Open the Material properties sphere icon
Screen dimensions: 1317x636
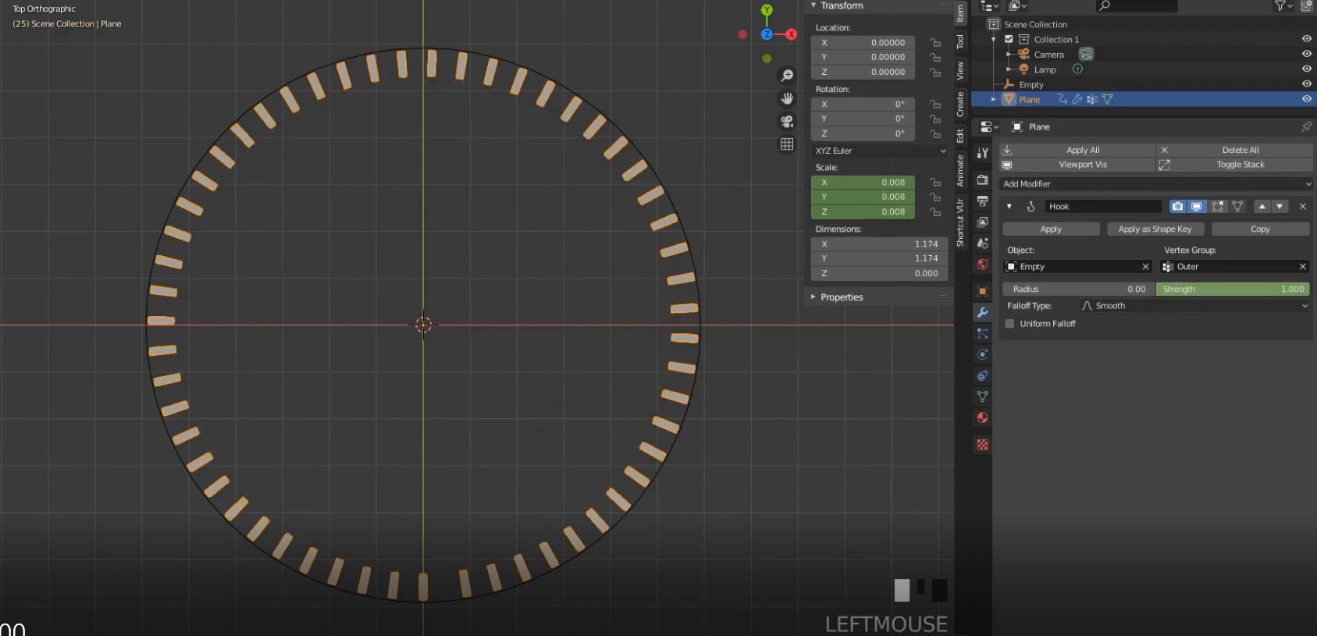click(983, 417)
